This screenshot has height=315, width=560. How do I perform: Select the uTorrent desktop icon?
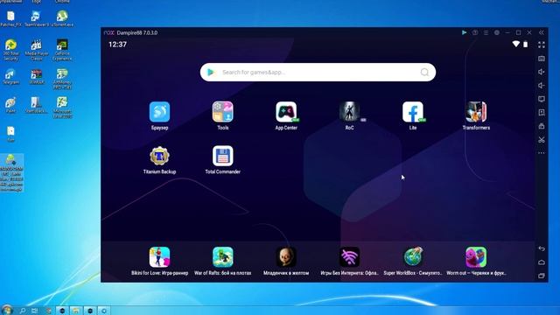(x=62, y=18)
